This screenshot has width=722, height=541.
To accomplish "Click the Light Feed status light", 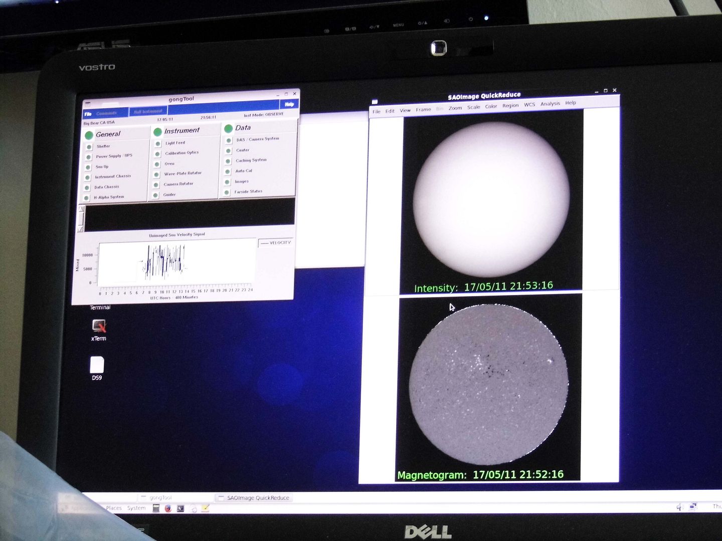I will point(158,144).
